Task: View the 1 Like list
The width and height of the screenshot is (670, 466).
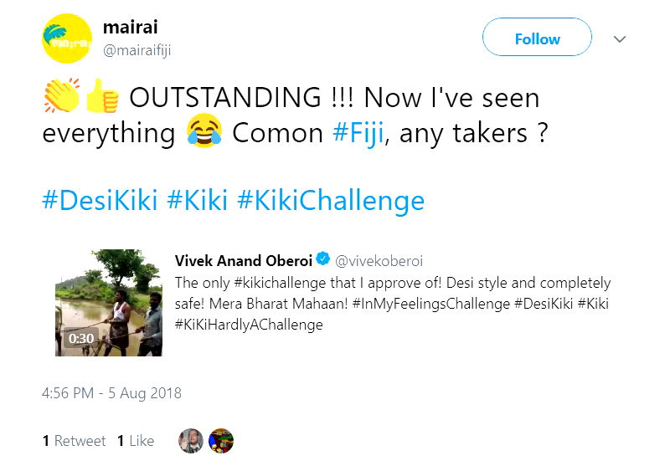Action: (x=136, y=441)
